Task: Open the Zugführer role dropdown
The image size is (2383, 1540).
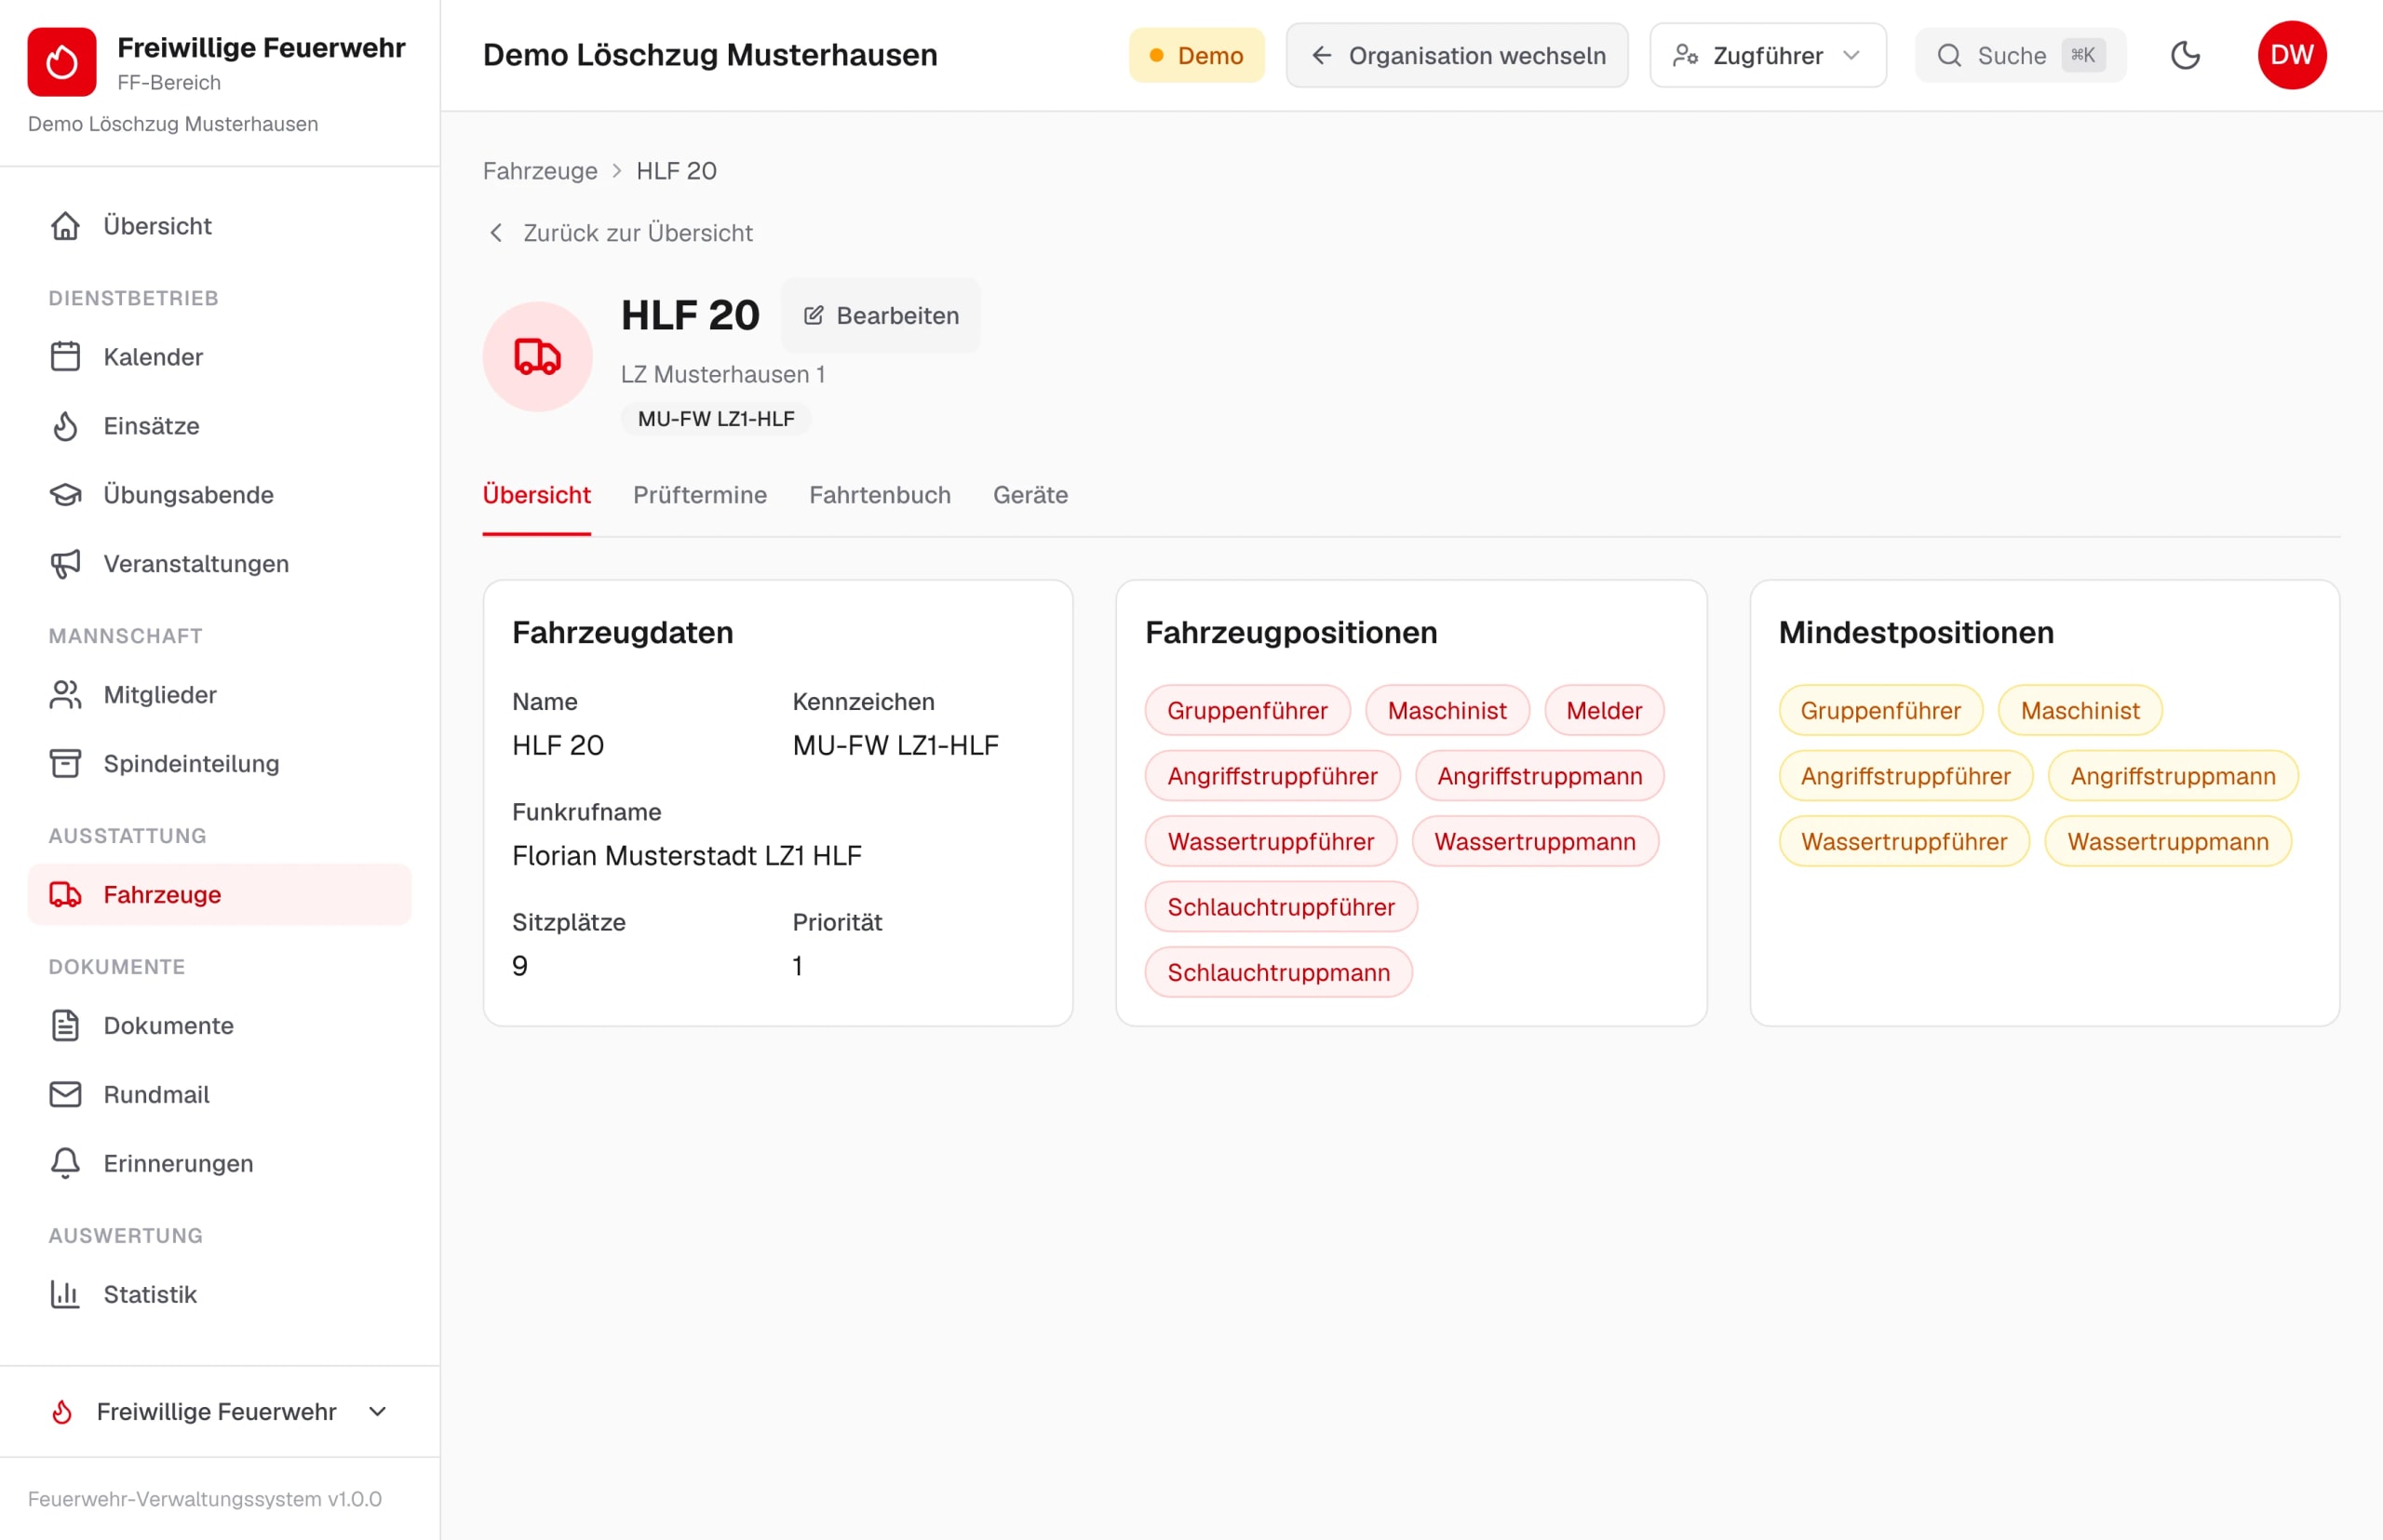Action: [x=1768, y=55]
